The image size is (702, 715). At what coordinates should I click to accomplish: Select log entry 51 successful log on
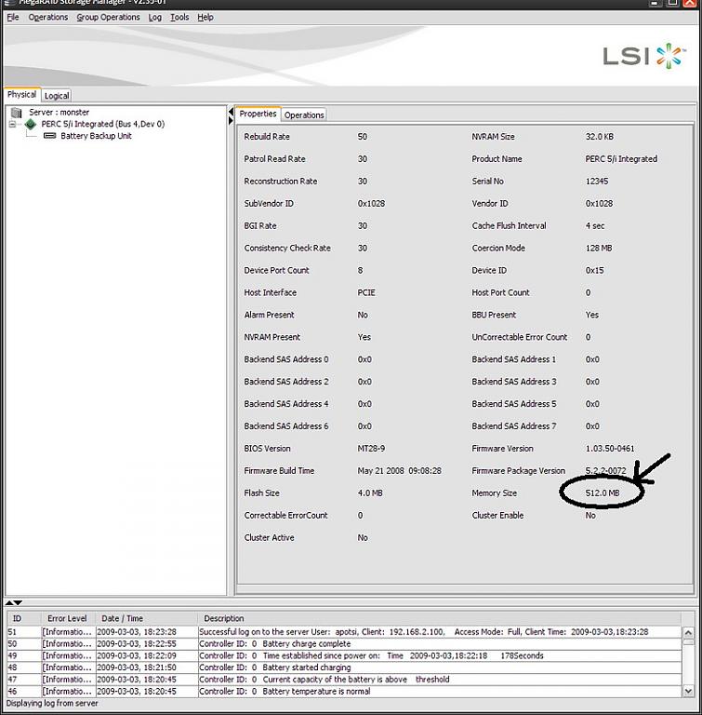pyautogui.click(x=344, y=632)
